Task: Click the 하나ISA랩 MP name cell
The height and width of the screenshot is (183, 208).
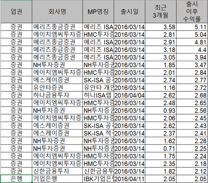Action: coord(98,95)
